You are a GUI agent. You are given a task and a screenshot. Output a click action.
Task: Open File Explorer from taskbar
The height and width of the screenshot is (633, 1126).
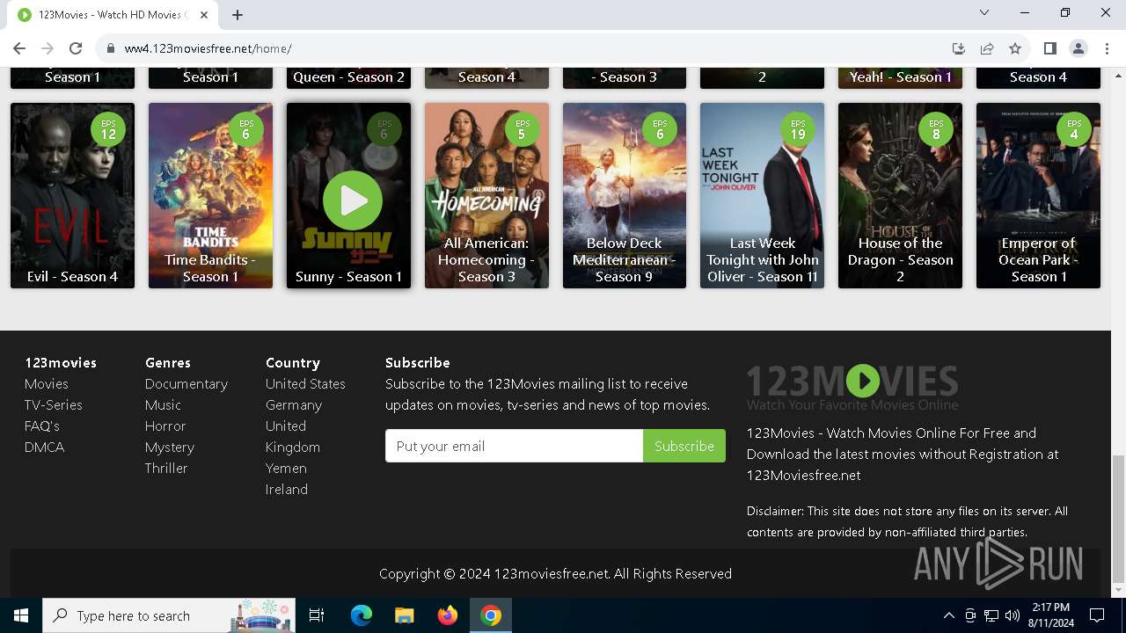(x=404, y=615)
